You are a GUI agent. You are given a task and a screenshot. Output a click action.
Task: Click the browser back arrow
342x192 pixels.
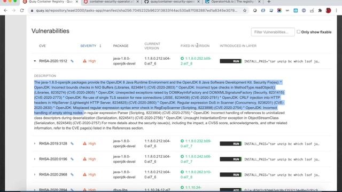(x=5, y=11)
